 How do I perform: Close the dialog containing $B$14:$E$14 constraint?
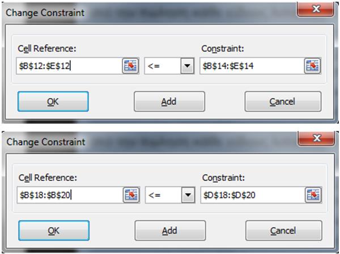[x=316, y=9]
